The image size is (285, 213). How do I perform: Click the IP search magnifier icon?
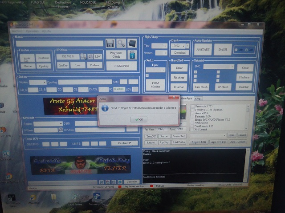[83, 56]
